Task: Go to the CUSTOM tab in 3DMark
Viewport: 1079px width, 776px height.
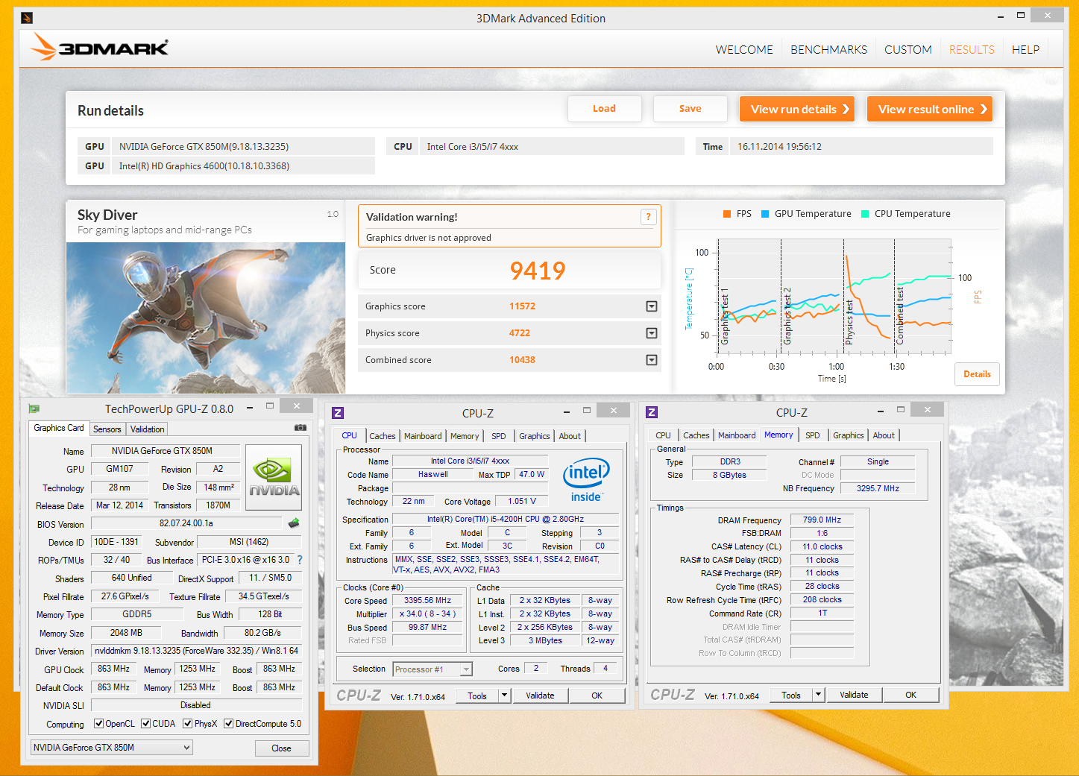Action: point(908,50)
